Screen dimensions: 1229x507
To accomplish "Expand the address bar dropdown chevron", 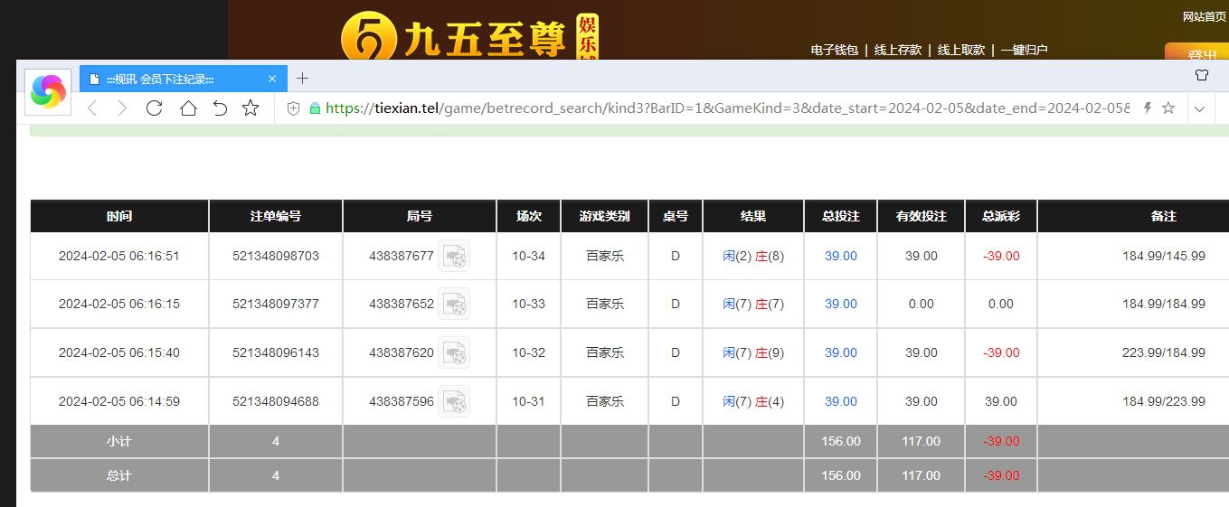I will point(1200,108).
